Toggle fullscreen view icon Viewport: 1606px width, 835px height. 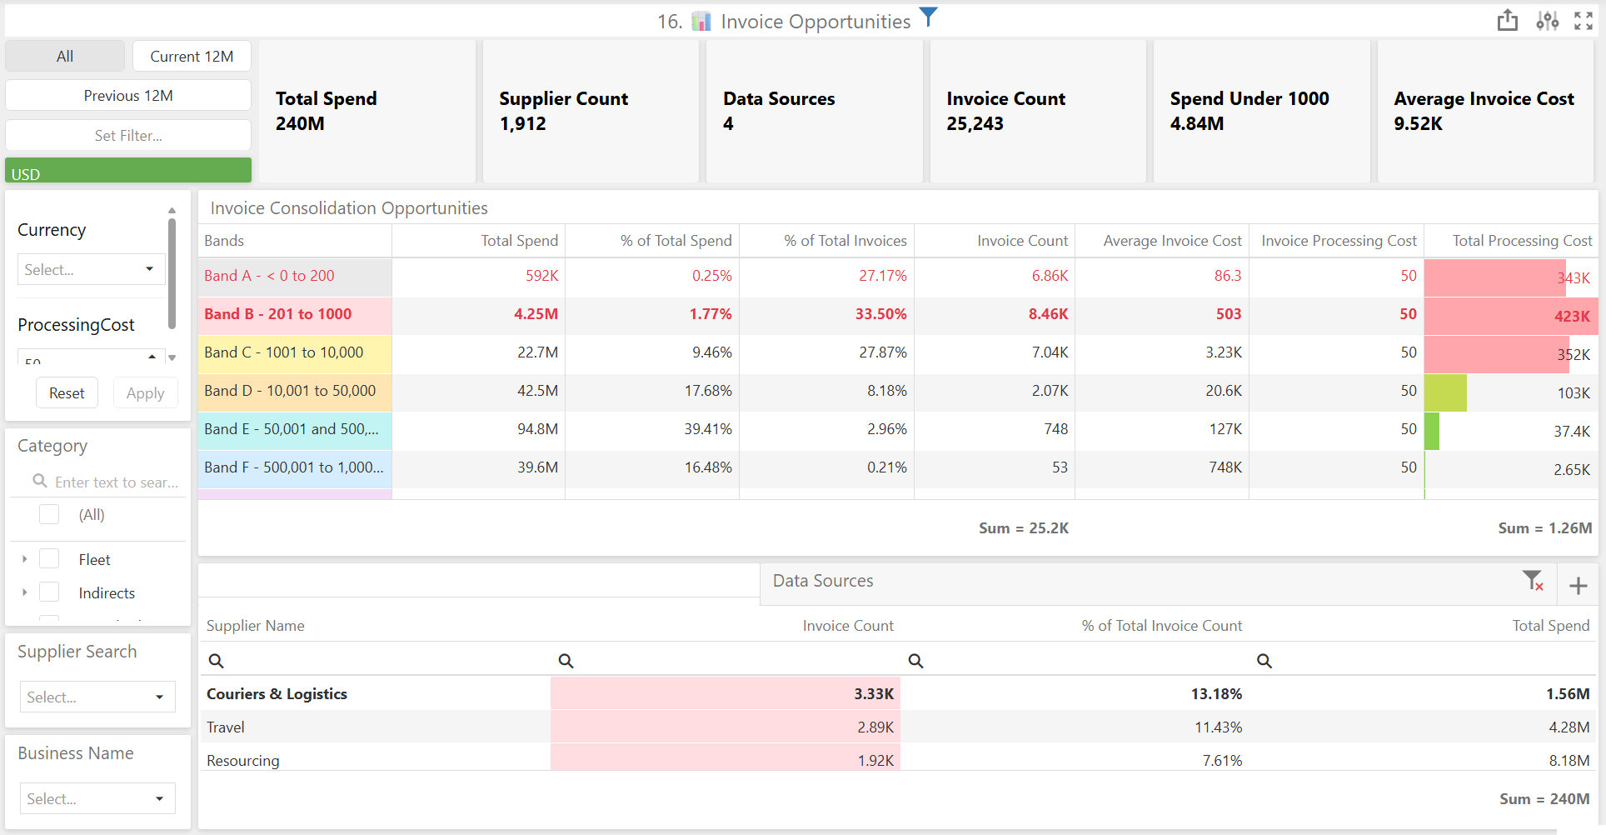coord(1583,21)
